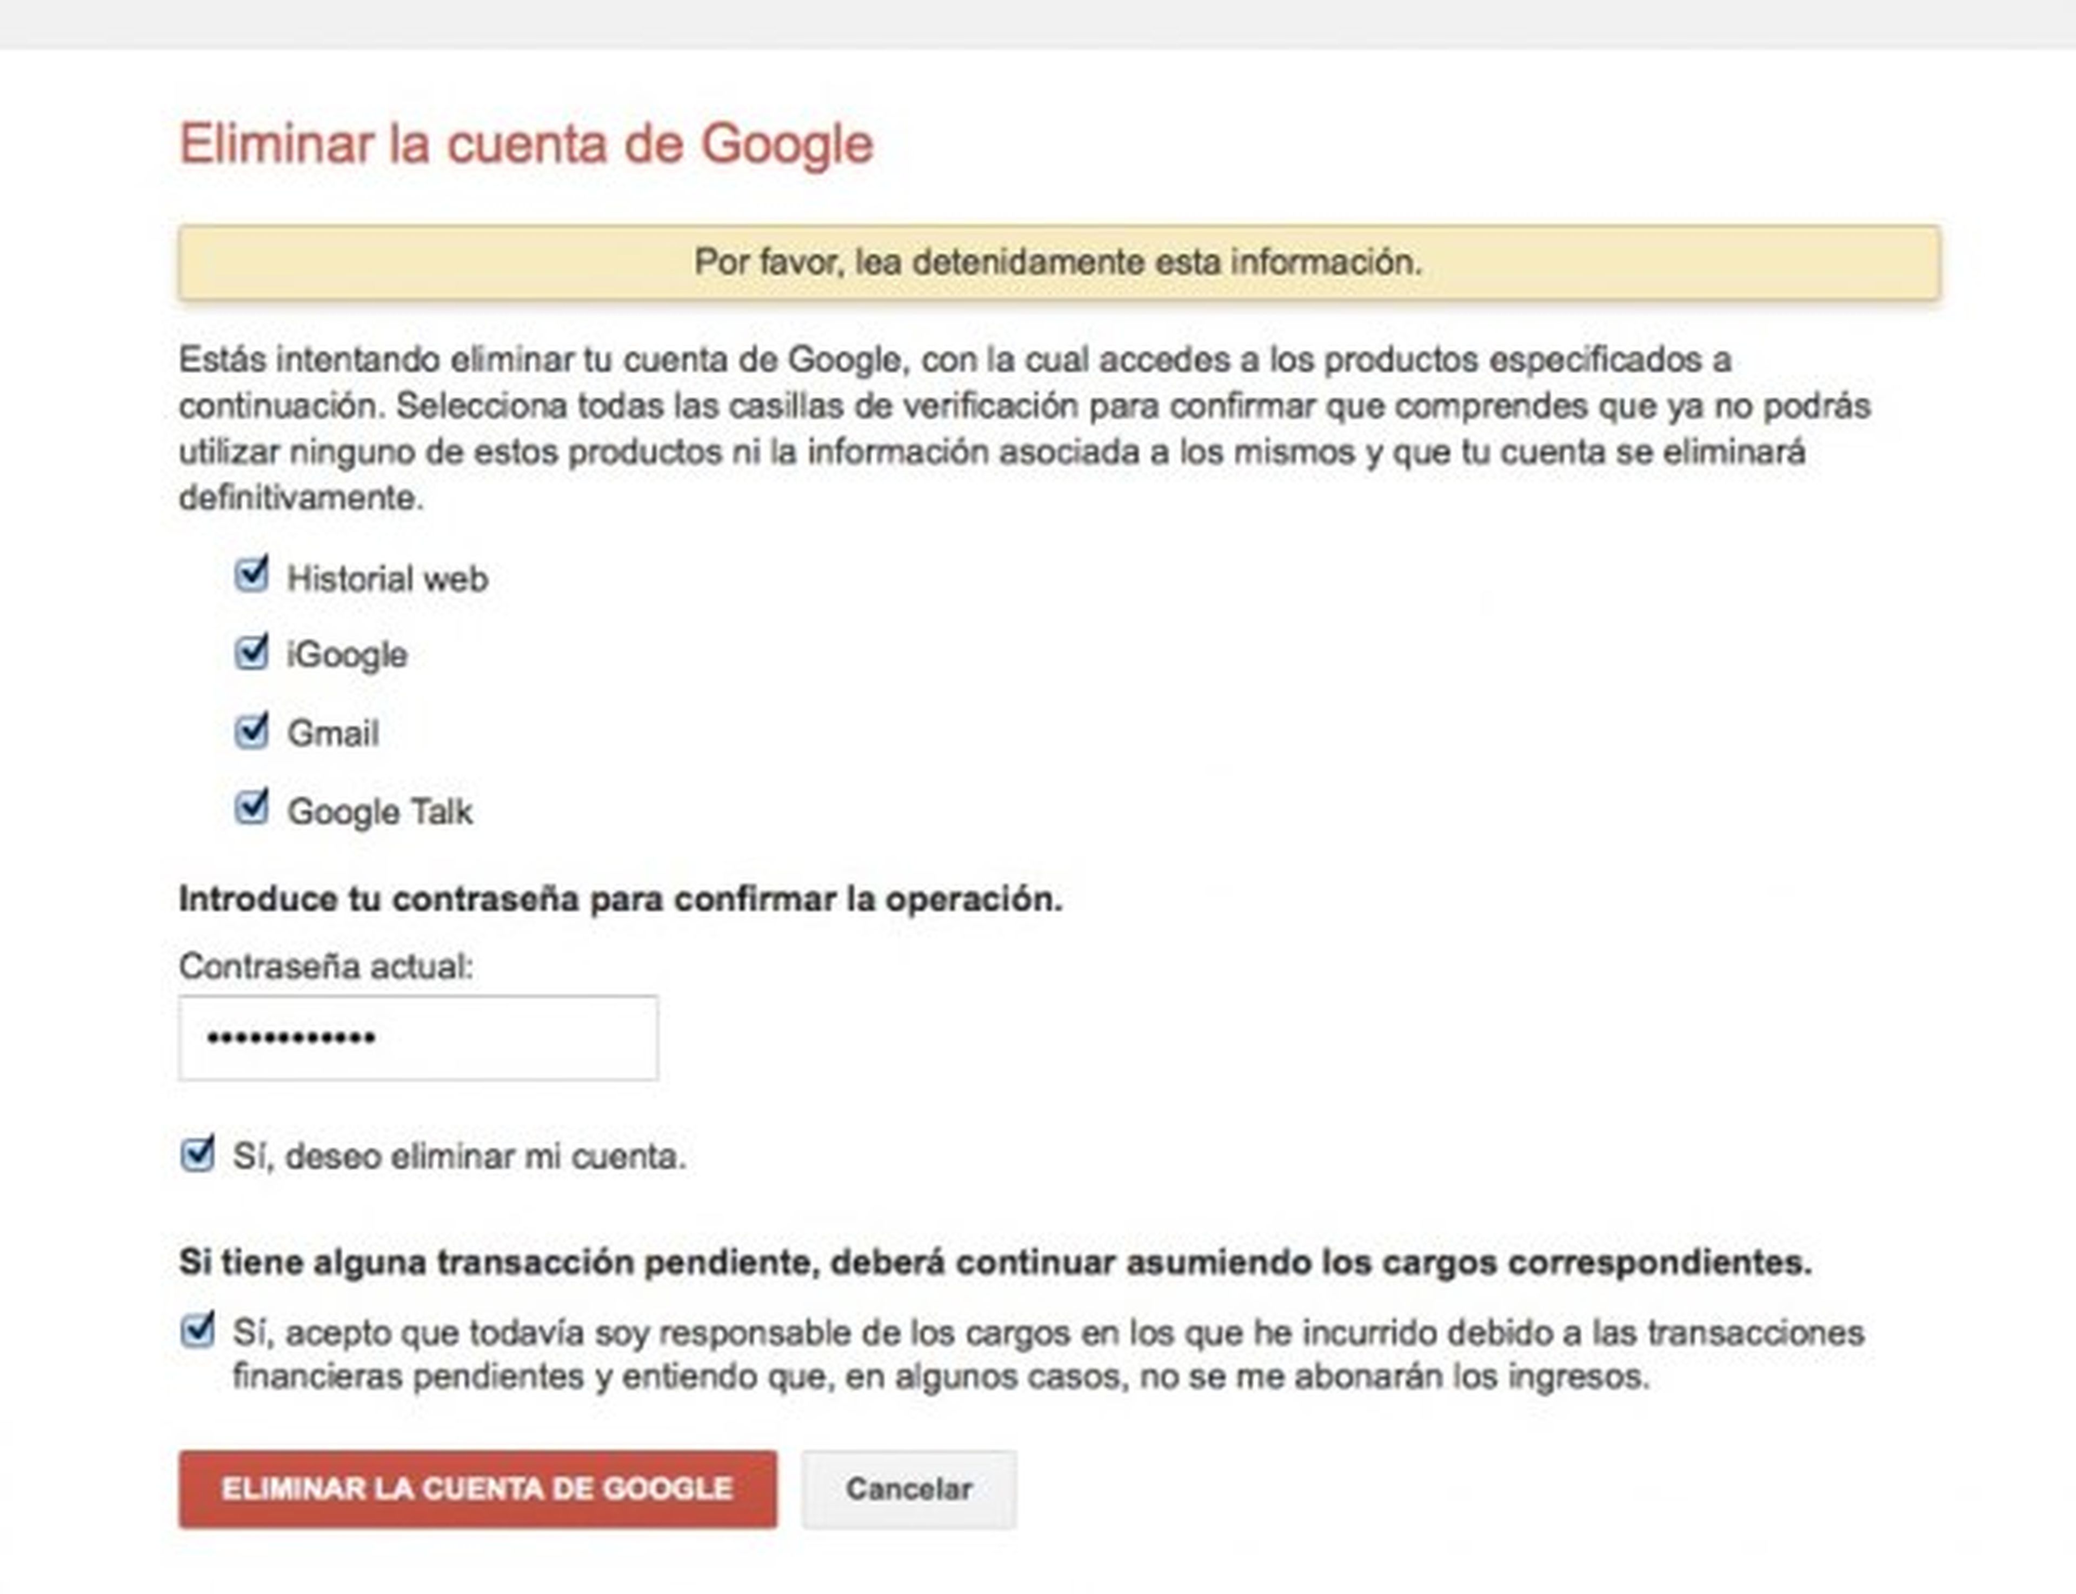
Task: Click the 'Contraseña actual:' label
Action: tap(325, 967)
